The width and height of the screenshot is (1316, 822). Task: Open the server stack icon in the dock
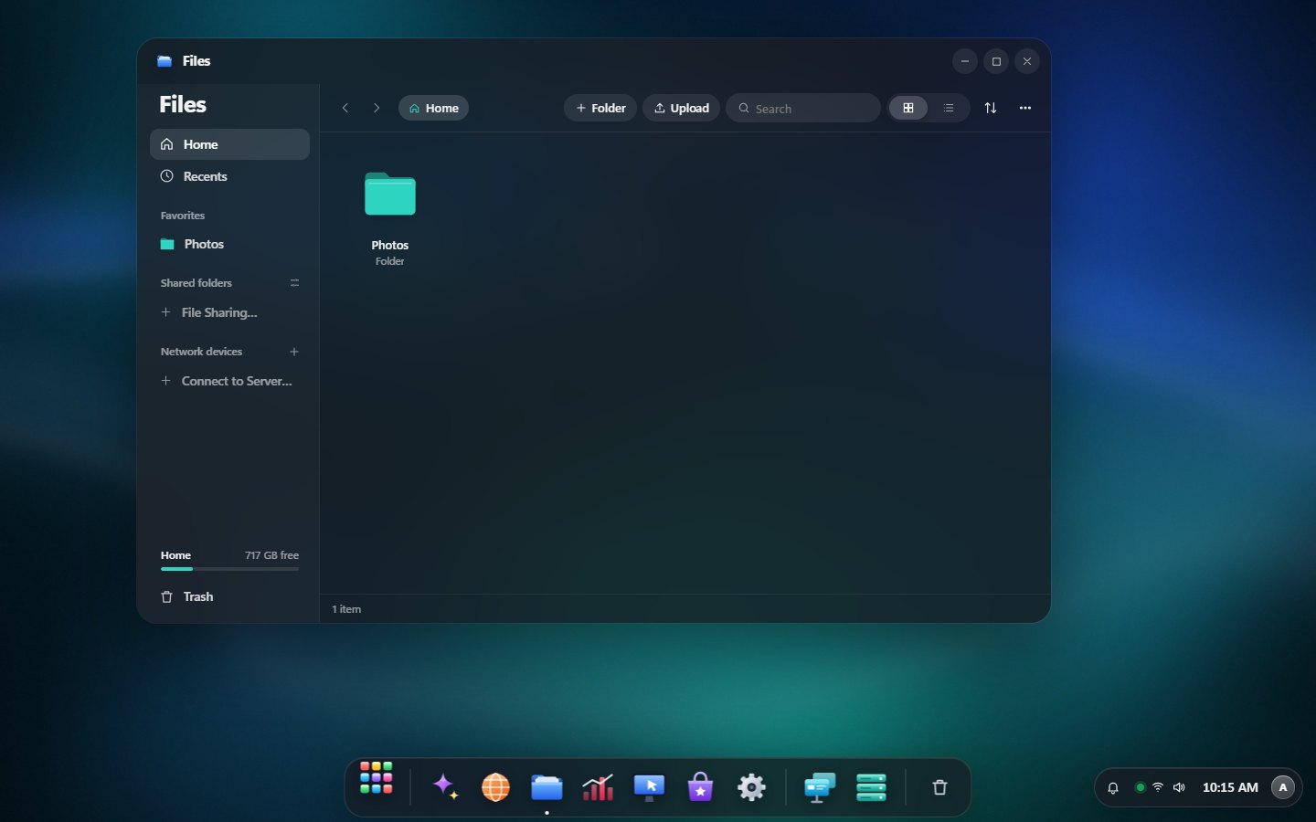871,787
